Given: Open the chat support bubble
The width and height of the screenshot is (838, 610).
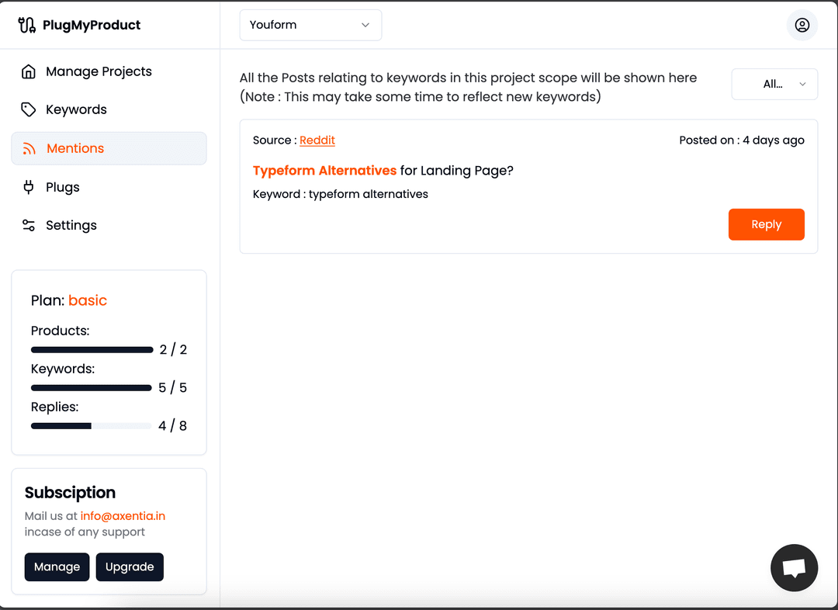Looking at the screenshot, I should pos(794,567).
